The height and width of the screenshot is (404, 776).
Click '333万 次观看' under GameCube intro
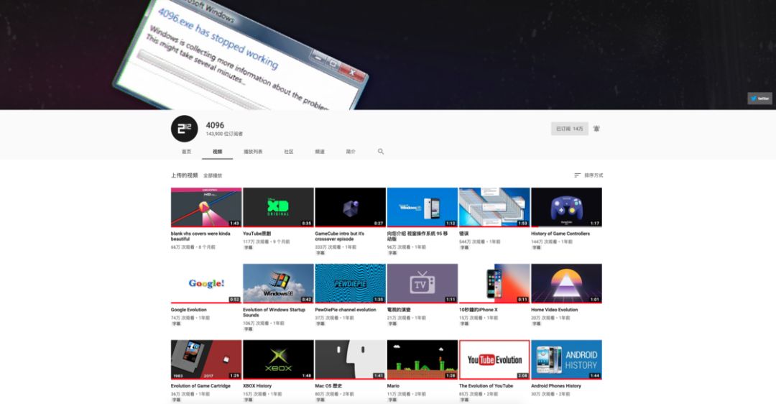(x=328, y=247)
